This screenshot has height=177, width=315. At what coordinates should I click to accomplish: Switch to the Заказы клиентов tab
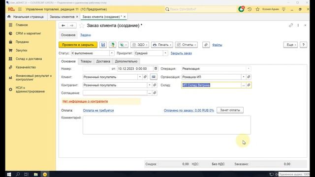tap(62, 17)
